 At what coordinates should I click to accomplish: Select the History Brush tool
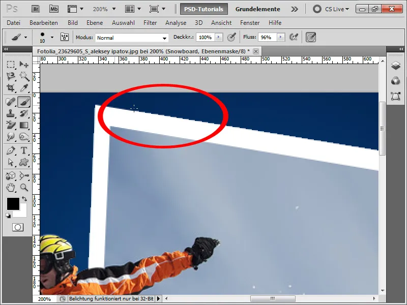point(24,113)
